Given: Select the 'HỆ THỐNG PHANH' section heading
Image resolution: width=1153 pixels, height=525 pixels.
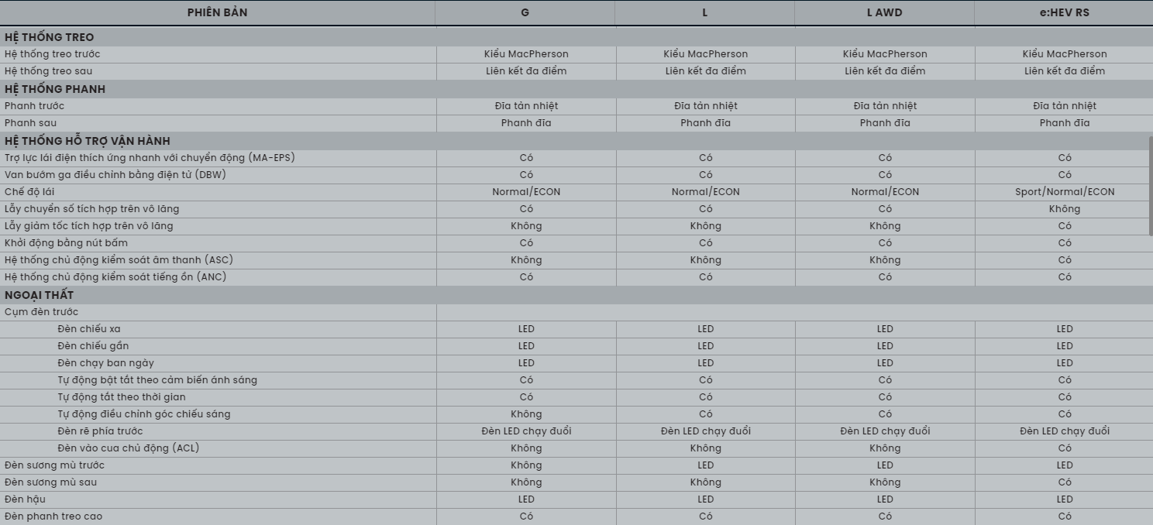Looking at the screenshot, I should [x=55, y=89].
